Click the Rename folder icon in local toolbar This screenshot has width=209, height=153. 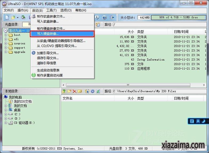tap(80, 91)
